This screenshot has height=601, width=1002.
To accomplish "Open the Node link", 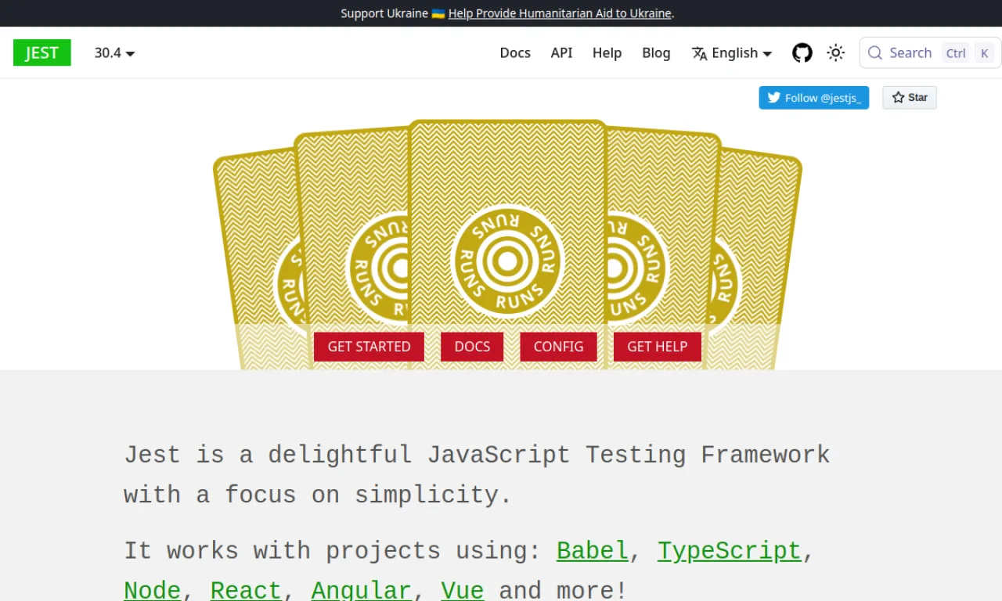I will (x=153, y=589).
